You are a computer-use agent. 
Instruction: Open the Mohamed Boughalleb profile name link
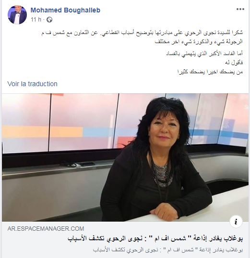[x=65, y=10]
